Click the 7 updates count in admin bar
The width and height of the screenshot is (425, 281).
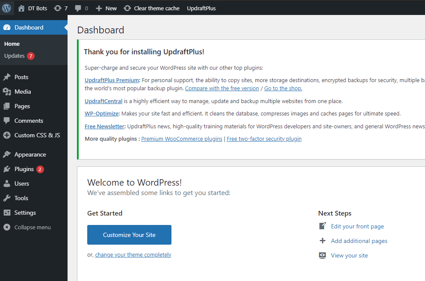66,9
